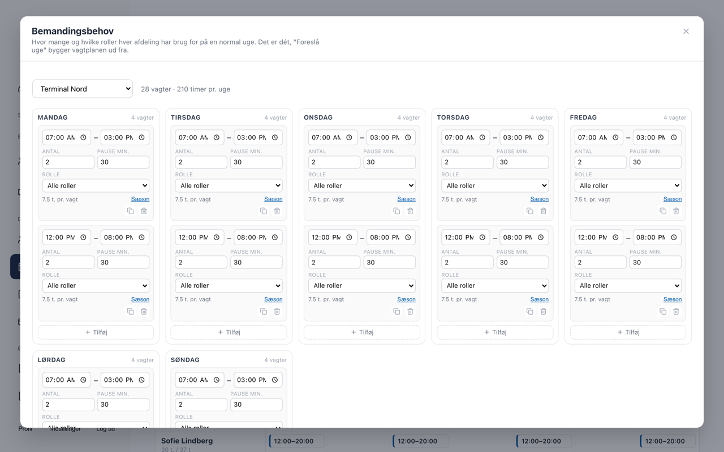The height and width of the screenshot is (452, 724).
Task: Open Rolle dropdown for Fredag 07:00 shift
Action: pyautogui.click(x=628, y=185)
